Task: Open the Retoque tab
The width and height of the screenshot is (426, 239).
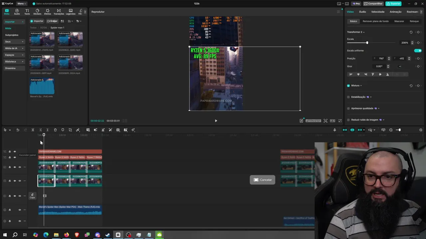Action: (x=414, y=21)
